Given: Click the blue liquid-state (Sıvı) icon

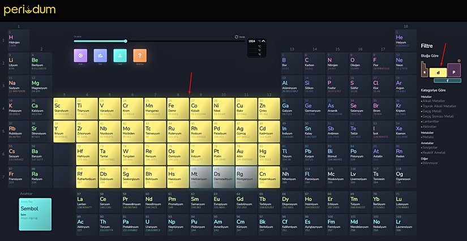Looking at the screenshot, I should pyautogui.click(x=100, y=55).
